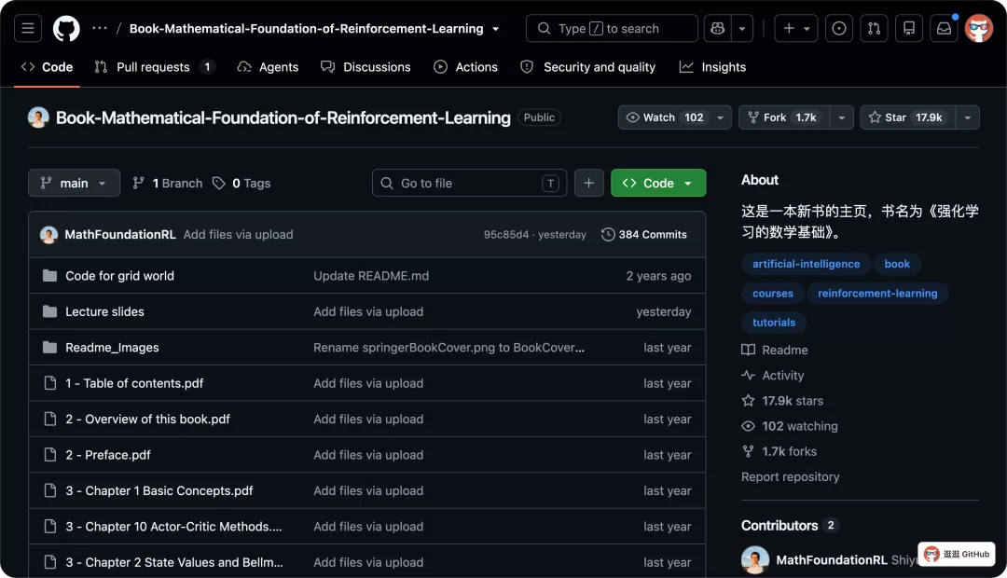Open the Code for grid world folder

point(119,276)
